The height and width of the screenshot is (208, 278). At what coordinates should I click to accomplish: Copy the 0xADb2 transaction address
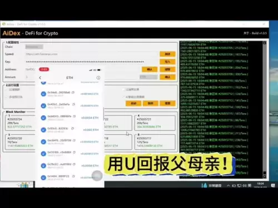73,104
